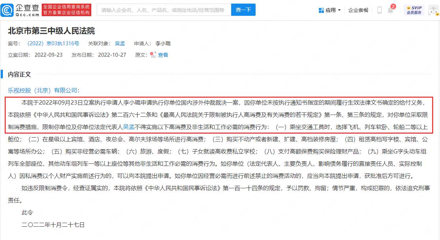Focus the company name search field
Viewport: 440px width, 240px height.
pyautogui.click(x=164, y=10)
